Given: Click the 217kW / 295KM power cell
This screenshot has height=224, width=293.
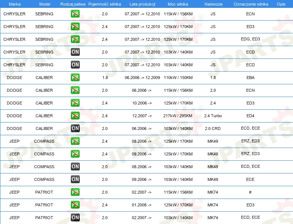Looking at the screenshot, I should [x=178, y=116].
